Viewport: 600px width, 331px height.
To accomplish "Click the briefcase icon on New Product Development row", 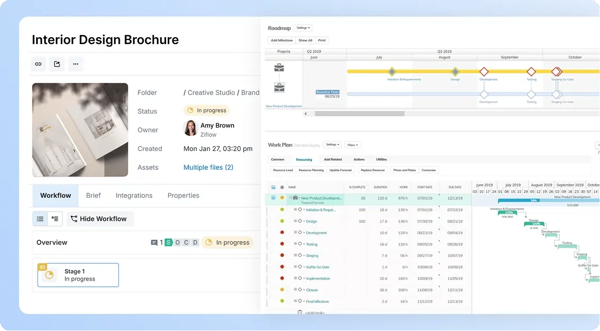I will (295, 197).
